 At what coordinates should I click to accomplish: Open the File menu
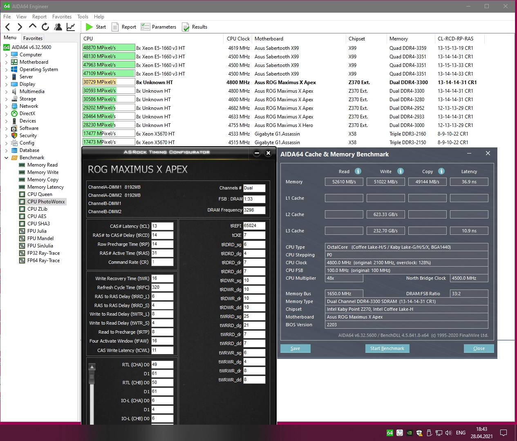7,17
